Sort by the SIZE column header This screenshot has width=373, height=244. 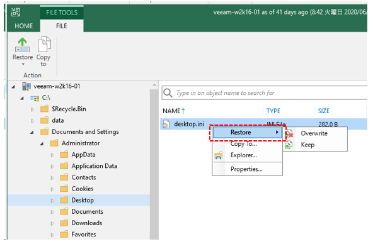tap(324, 111)
